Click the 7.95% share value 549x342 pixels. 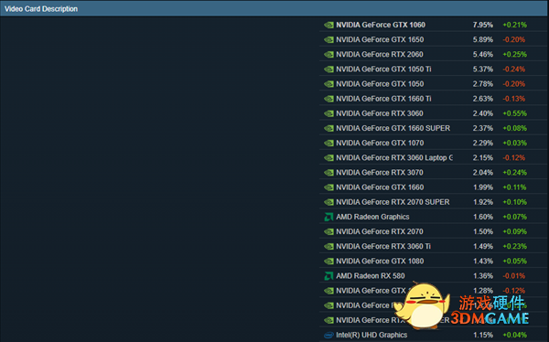pyautogui.click(x=483, y=25)
